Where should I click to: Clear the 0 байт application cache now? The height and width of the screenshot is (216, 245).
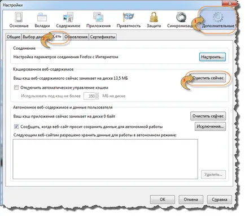pos(208,116)
